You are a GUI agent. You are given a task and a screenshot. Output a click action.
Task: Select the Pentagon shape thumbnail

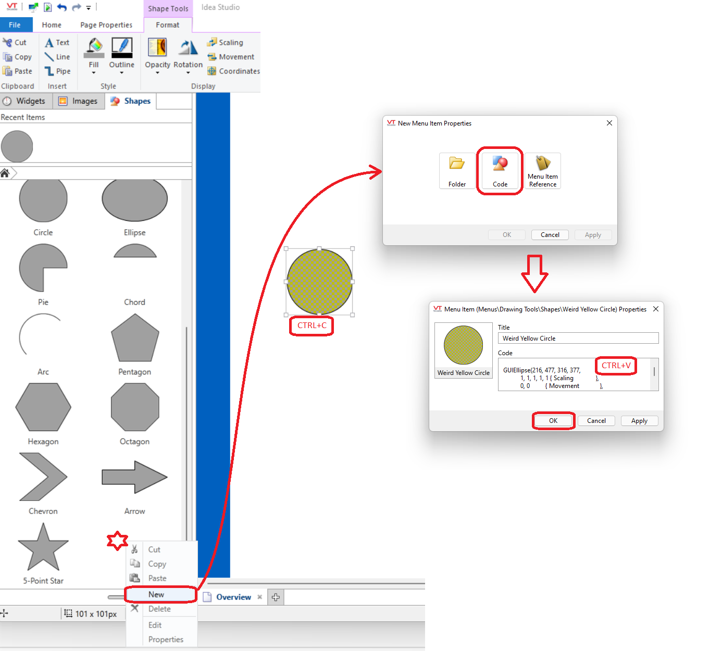coord(134,338)
